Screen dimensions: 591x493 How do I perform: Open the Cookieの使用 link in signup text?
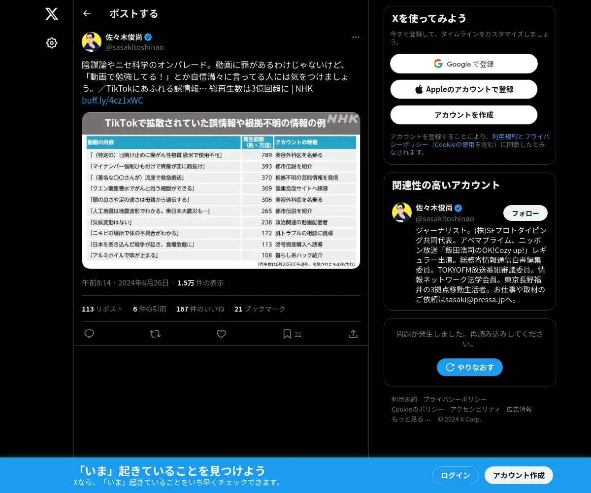click(455, 144)
